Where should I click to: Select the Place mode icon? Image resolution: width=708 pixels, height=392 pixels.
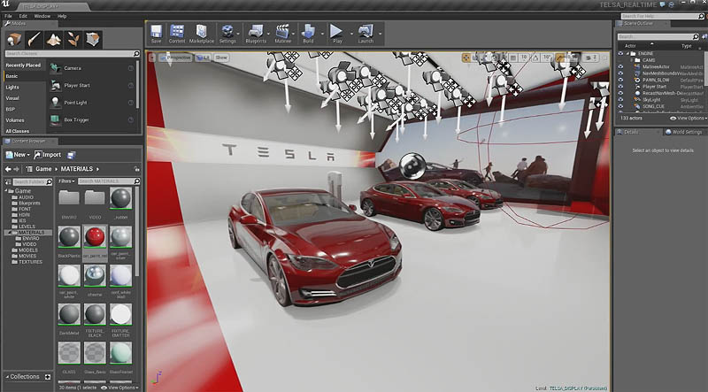click(x=14, y=40)
